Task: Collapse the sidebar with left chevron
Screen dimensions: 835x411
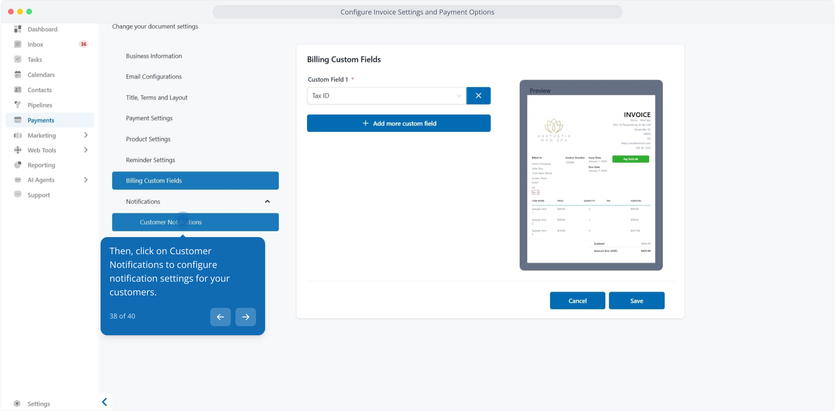Action: point(104,402)
